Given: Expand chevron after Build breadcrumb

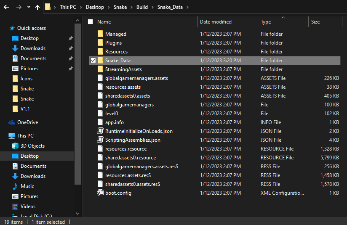Looking at the screenshot, I should pos(153,7).
